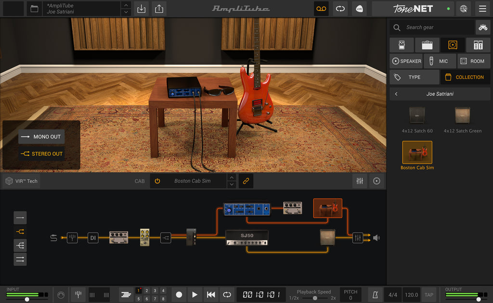This screenshot has width=493, height=303.
Task: Click the output speaker icon in chain
Action: [376, 238]
